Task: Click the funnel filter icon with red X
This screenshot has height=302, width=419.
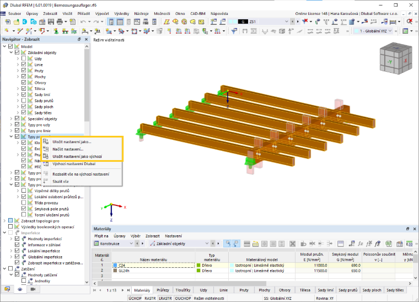Action: point(305,22)
